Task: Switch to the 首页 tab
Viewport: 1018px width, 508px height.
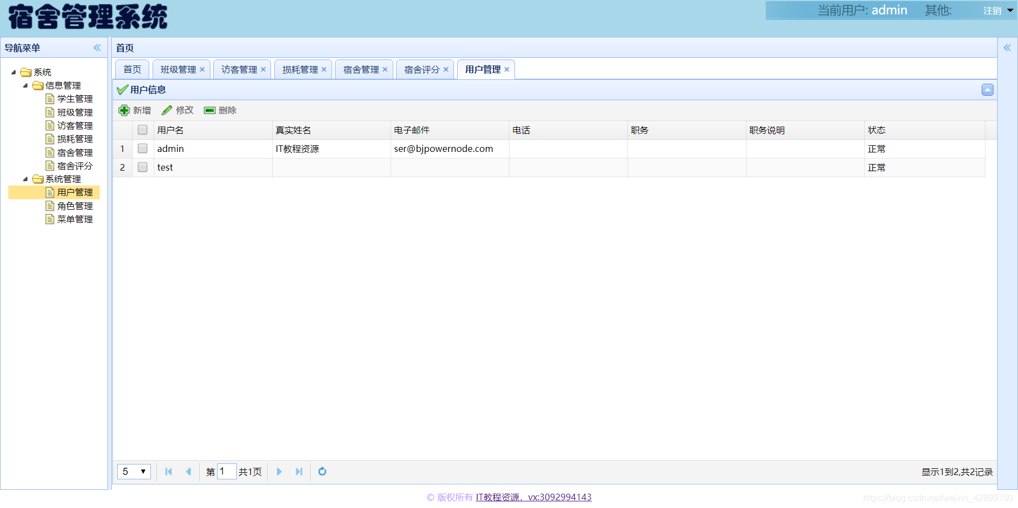Action: point(132,69)
